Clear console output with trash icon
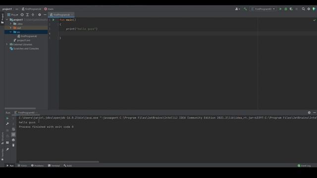Viewport: 317px width, 178px height. tap(13, 145)
